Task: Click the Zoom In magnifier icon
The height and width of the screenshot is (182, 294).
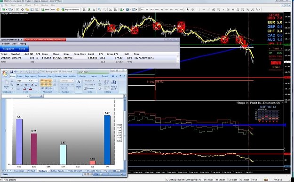Action: pos(100,9)
